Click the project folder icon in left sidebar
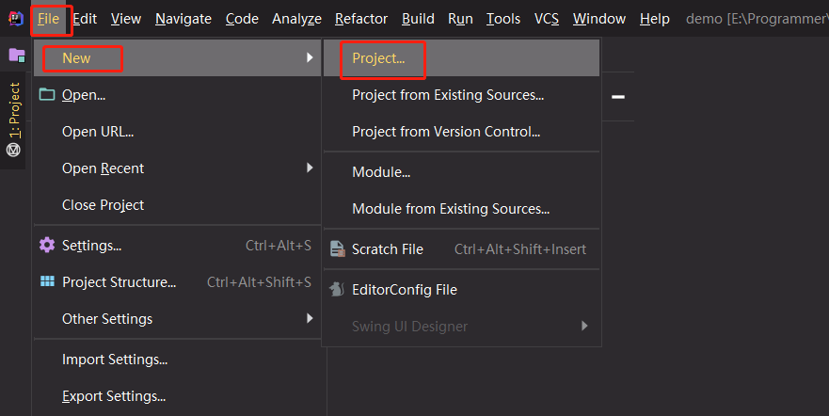This screenshot has height=416, width=829. click(16, 56)
